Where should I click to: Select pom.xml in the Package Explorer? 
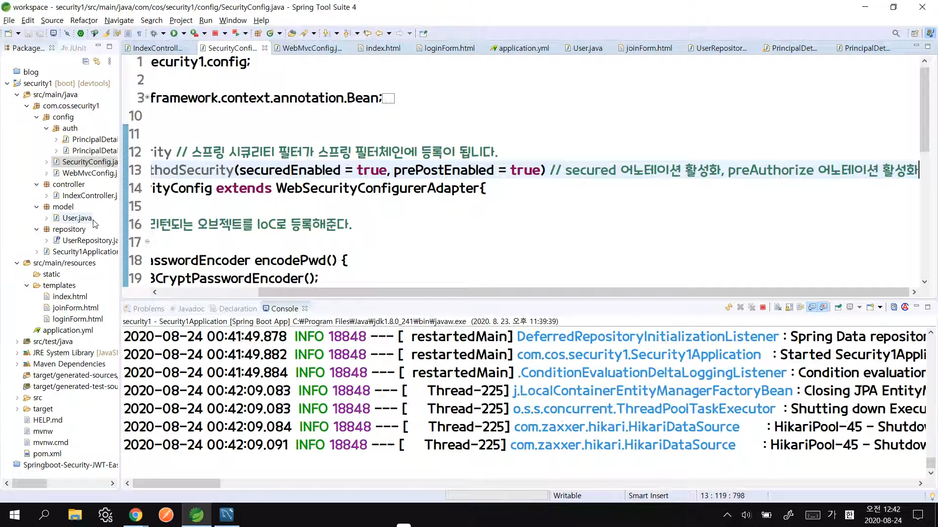(x=47, y=453)
